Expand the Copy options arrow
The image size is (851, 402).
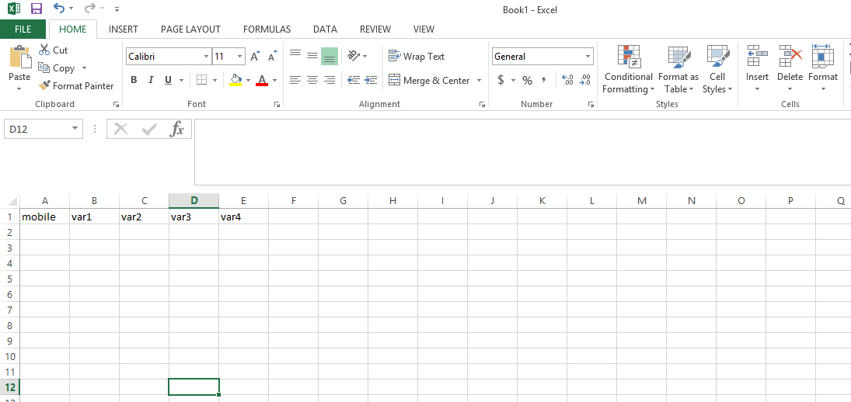pos(84,68)
